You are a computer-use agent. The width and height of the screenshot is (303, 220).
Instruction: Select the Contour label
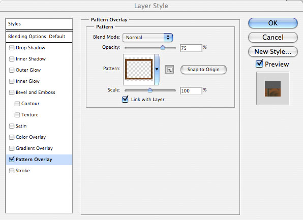point(31,104)
